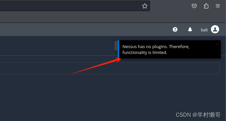Dismiss the no plugins notification
Image resolution: width=226 pixels, height=121 pixels.
pyautogui.click(x=217, y=44)
